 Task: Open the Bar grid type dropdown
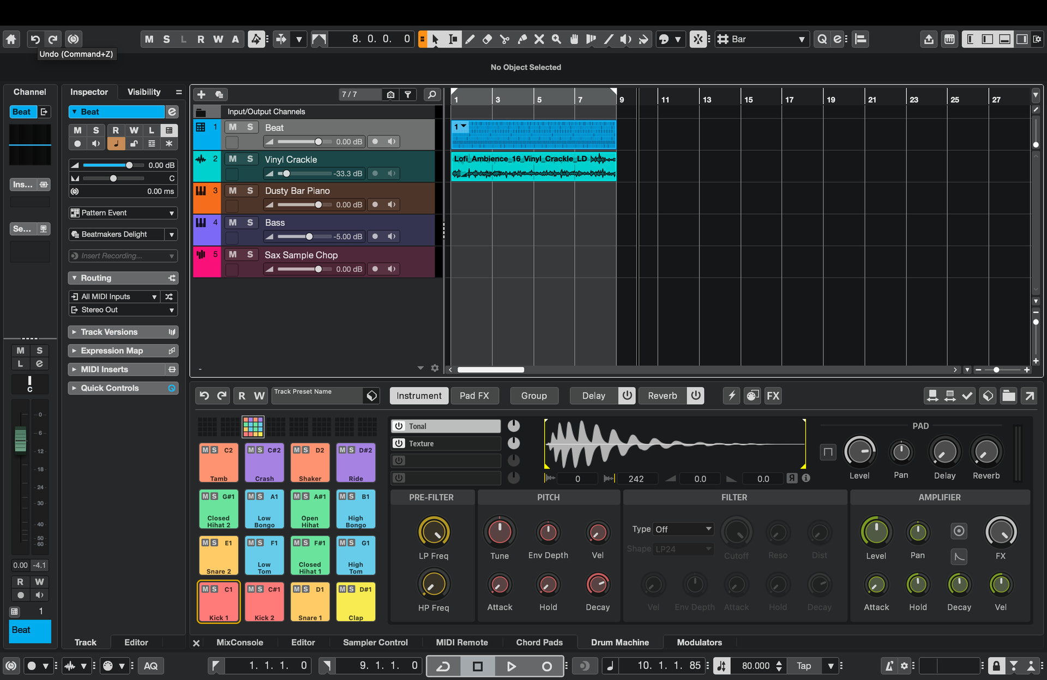pos(761,39)
